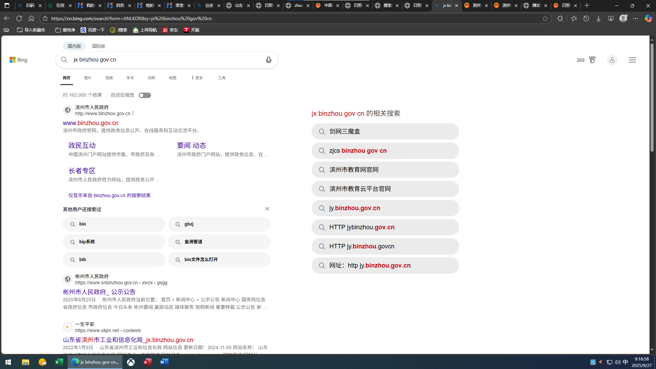Image resolution: width=656 pixels, height=369 pixels.
Task: Open downloads icon
Action: [599, 18]
